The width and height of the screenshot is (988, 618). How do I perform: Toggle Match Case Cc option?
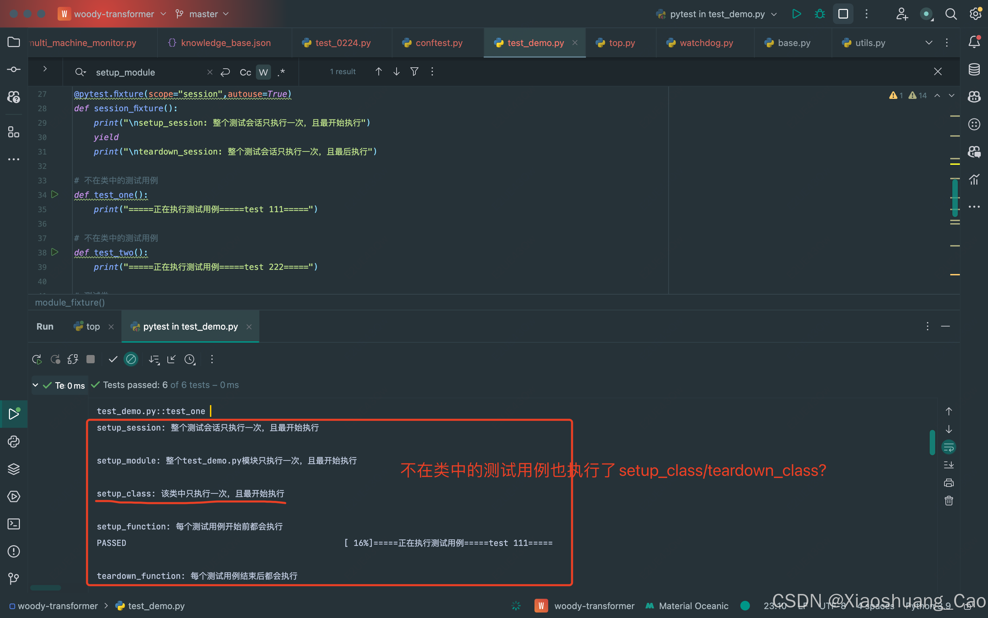[x=245, y=72]
